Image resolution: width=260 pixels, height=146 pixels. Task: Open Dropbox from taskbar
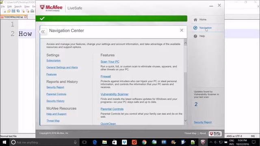[124, 142]
